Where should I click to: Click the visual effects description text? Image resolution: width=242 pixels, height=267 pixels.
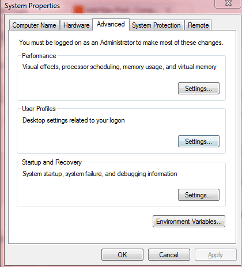pos(119,67)
